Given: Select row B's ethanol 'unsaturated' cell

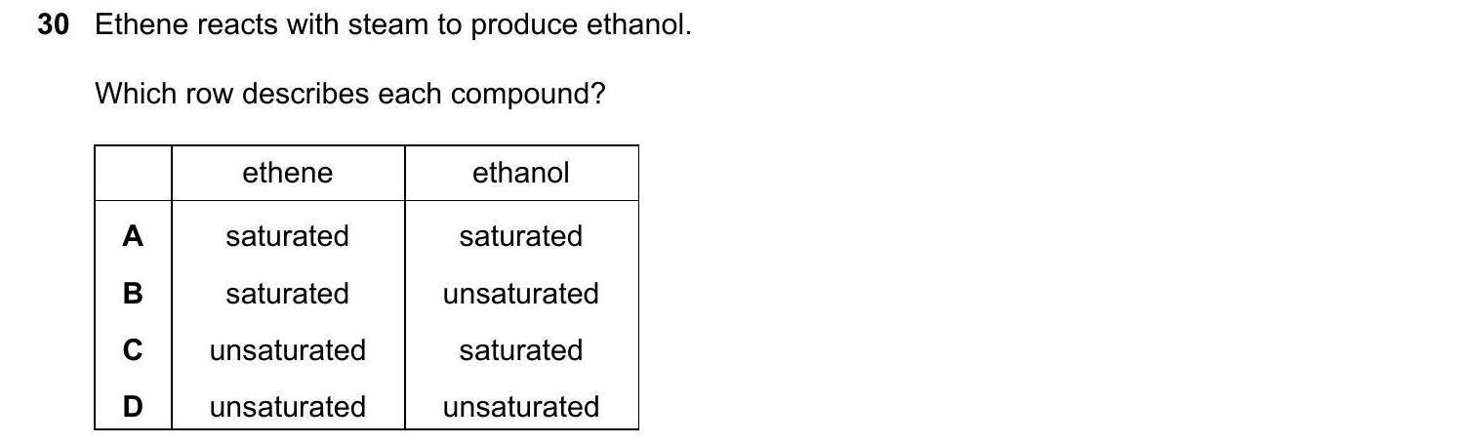Looking at the screenshot, I should 520,294.
